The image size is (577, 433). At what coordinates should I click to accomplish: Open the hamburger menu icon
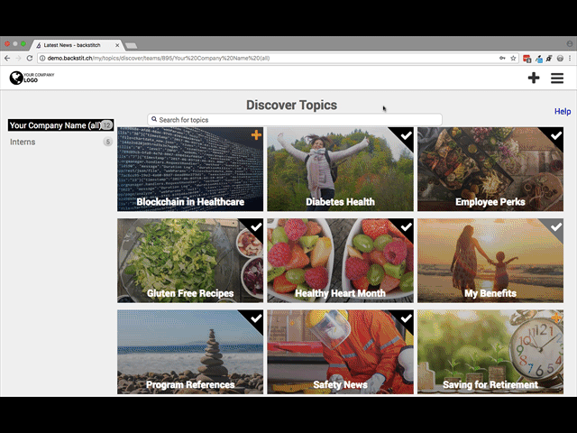[x=557, y=78]
